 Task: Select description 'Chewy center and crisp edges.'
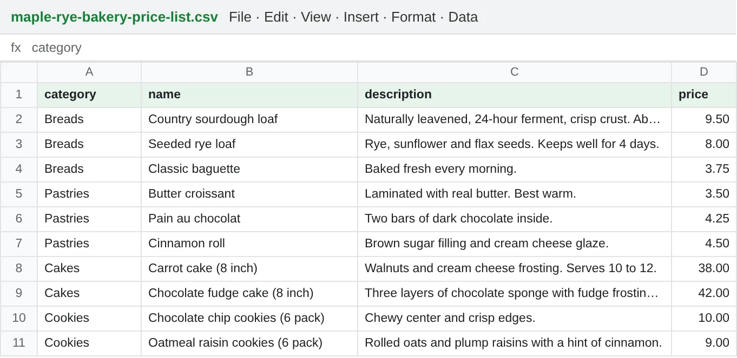coord(515,318)
